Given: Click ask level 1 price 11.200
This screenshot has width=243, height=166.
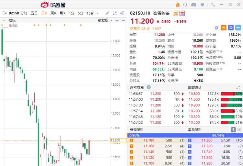Looking at the screenshot, I should [x=207, y=140].
